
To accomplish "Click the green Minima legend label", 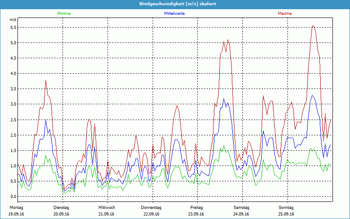I will pos(64,14).
